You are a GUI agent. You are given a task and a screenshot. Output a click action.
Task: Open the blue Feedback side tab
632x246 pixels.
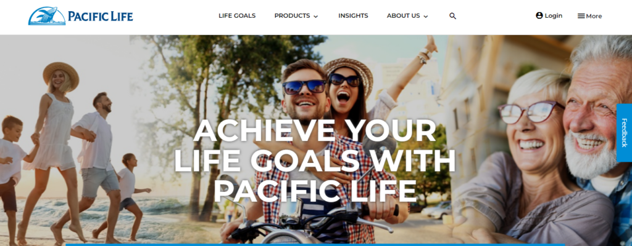(x=624, y=133)
